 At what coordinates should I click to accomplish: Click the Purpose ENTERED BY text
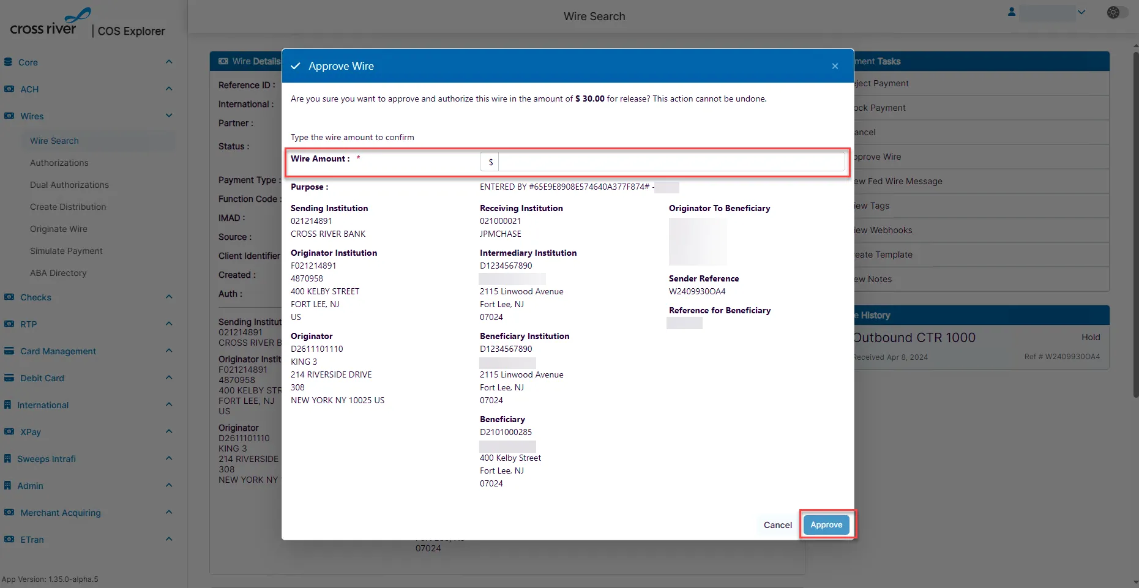point(564,187)
